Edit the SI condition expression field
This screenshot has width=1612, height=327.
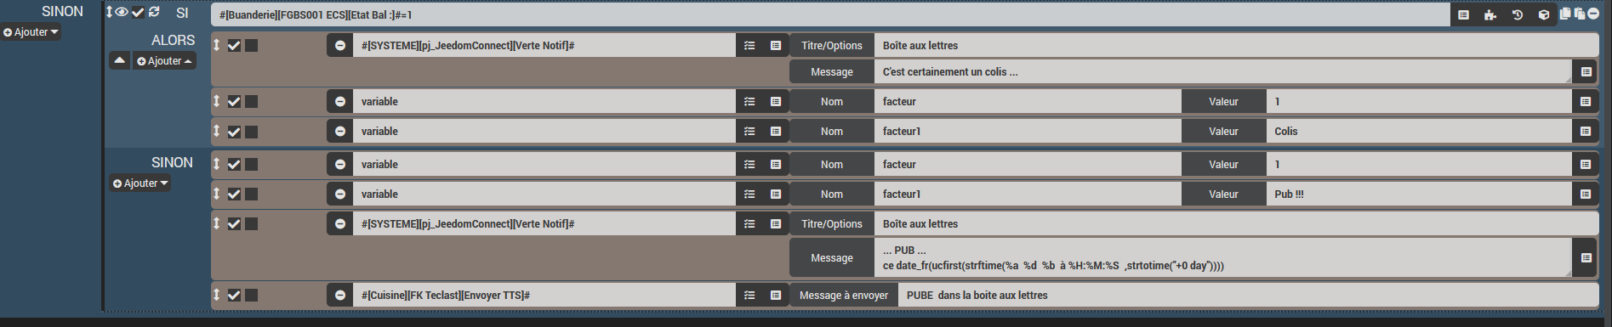pos(830,15)
